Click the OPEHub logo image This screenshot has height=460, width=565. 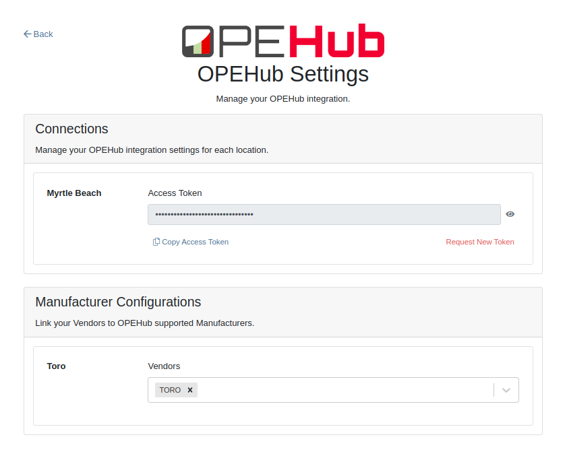[283, 40]
